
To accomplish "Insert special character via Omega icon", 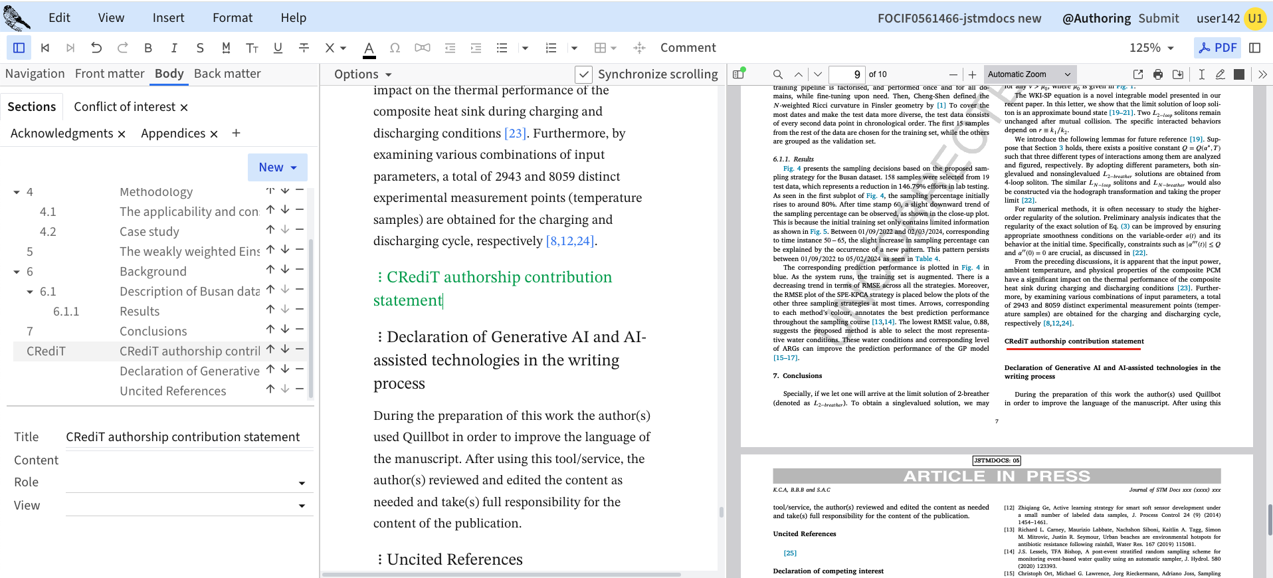I will [x=395, y=48].
